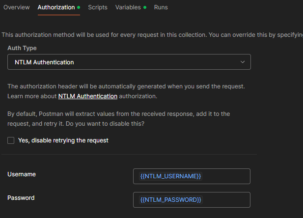The image size is (303, 218).
Task: Click green dot beside Variables tab
Action: 145,8
